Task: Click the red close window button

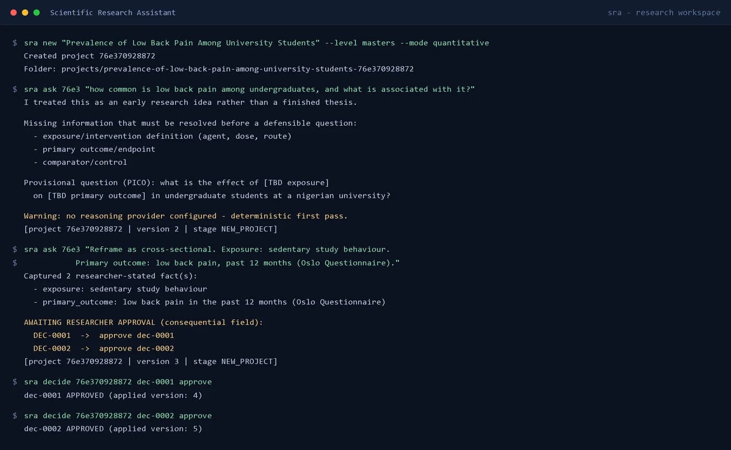Action: pyautogui.click(x=14, y=13)
